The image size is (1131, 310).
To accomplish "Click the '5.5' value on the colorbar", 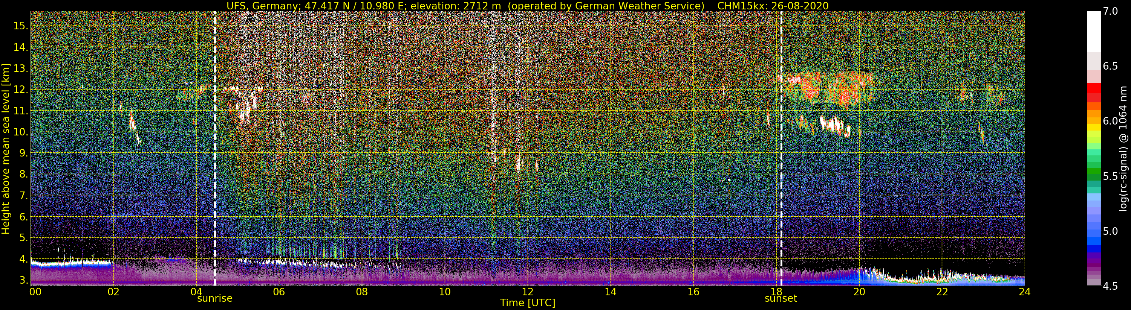I will (1110, 176).
